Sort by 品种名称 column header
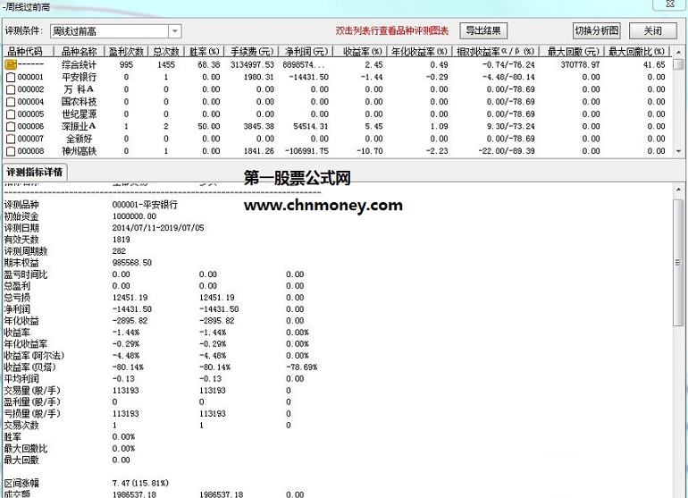 pyautogui.click(x=79, y=51)
